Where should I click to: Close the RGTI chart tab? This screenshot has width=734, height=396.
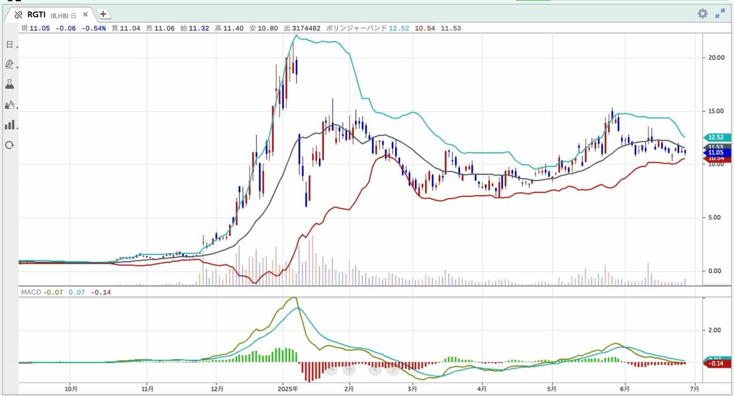pos(85,15)
